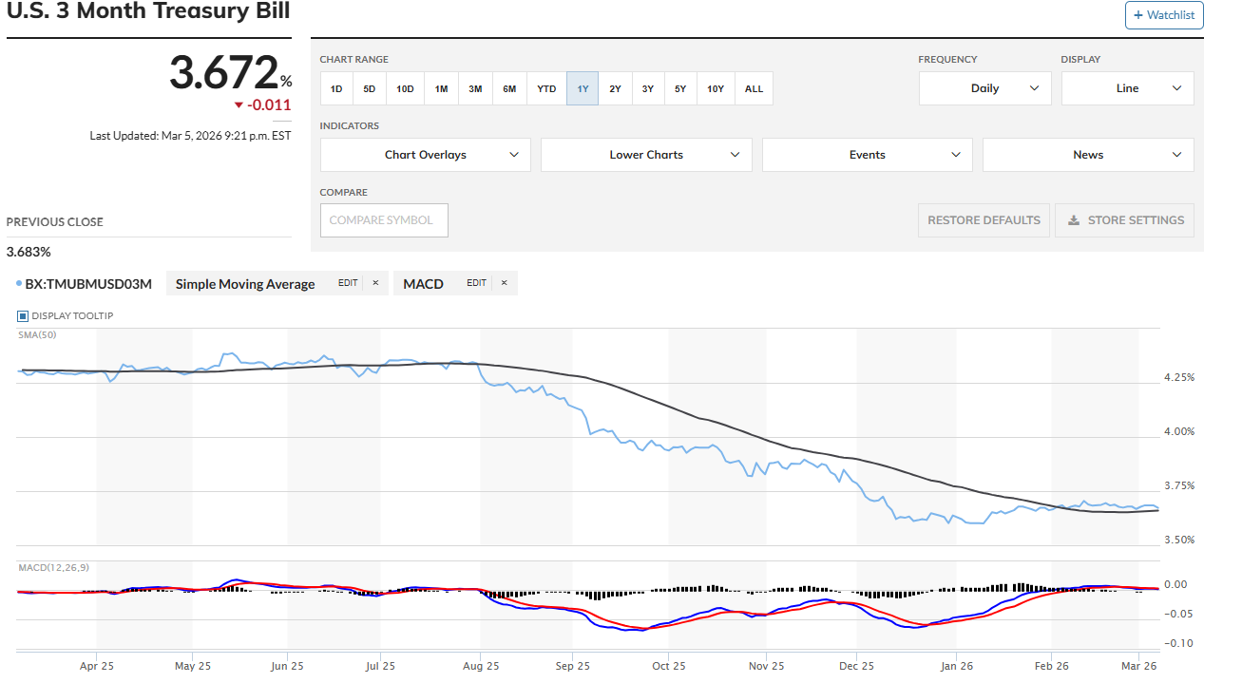This screenshot has width=1242, height=683.
Task: Expand the News dropdown
Action: coord(1088,155)
